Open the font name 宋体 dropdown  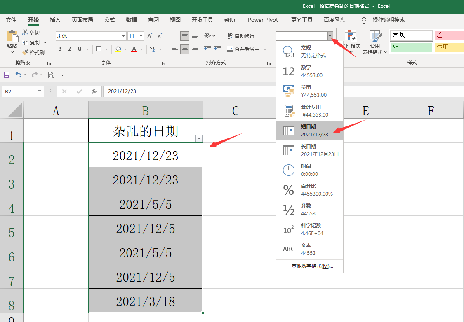coord(123,36)
